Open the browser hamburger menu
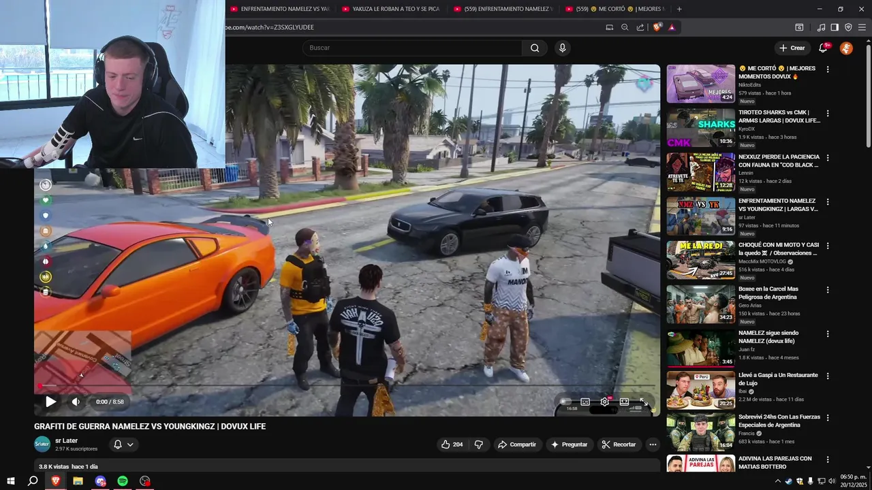 pyautogui.click(x=862, y=27)
